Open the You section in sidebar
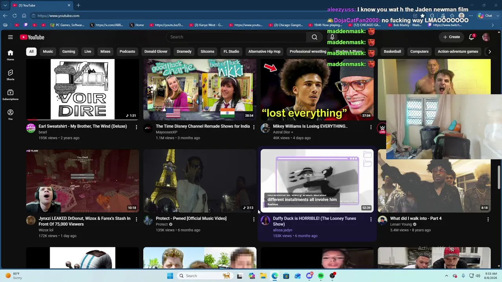This screenshot has height=282, width=502. (x=10, y=114)
